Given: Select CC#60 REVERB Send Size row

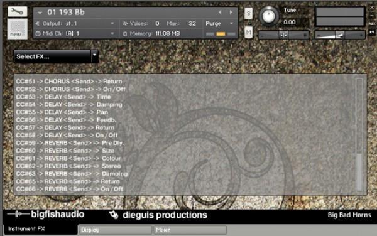Looking at the screenshot, I should [x=65, y=151].
